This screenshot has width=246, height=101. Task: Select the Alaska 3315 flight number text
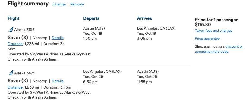point(24,30)
